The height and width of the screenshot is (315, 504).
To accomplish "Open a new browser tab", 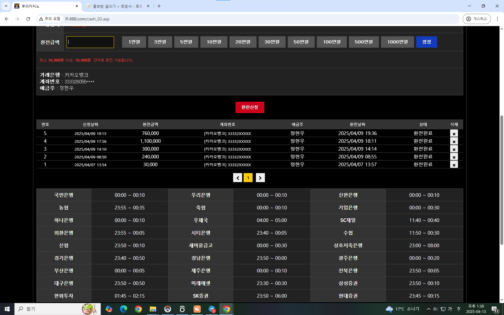I will click(159, 6).
